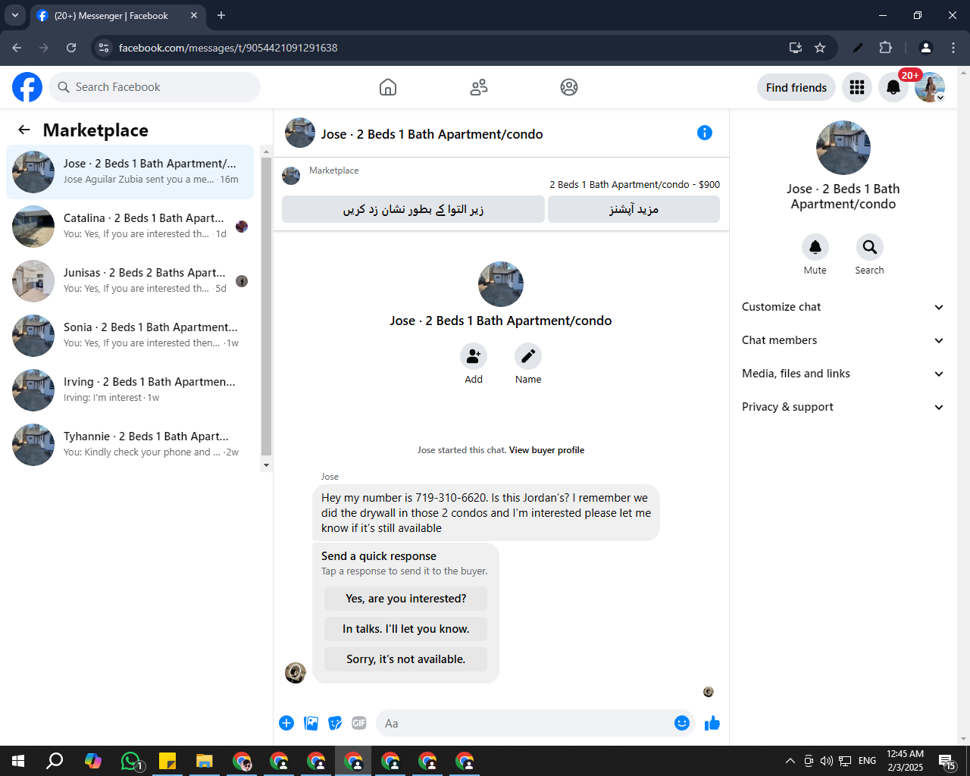Expand Media, files and links section

click(x=843, y=374)
